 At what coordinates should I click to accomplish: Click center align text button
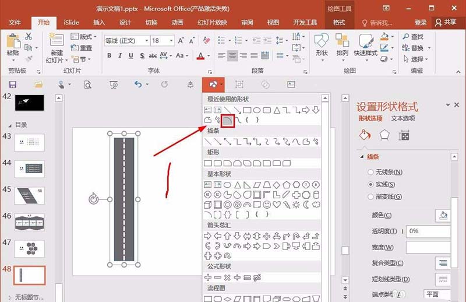[x=232, y=55]
